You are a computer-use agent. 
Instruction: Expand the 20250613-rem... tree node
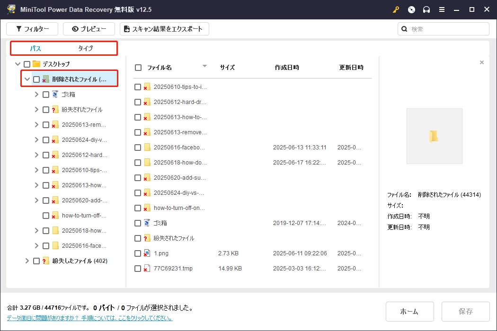(x=36, y=124)
